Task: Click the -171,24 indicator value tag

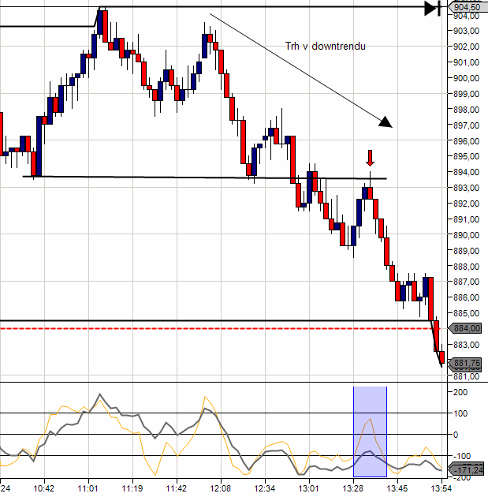Action: click(467, 469)
